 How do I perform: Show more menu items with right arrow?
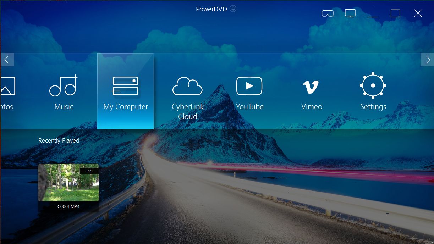coord(428,60)
